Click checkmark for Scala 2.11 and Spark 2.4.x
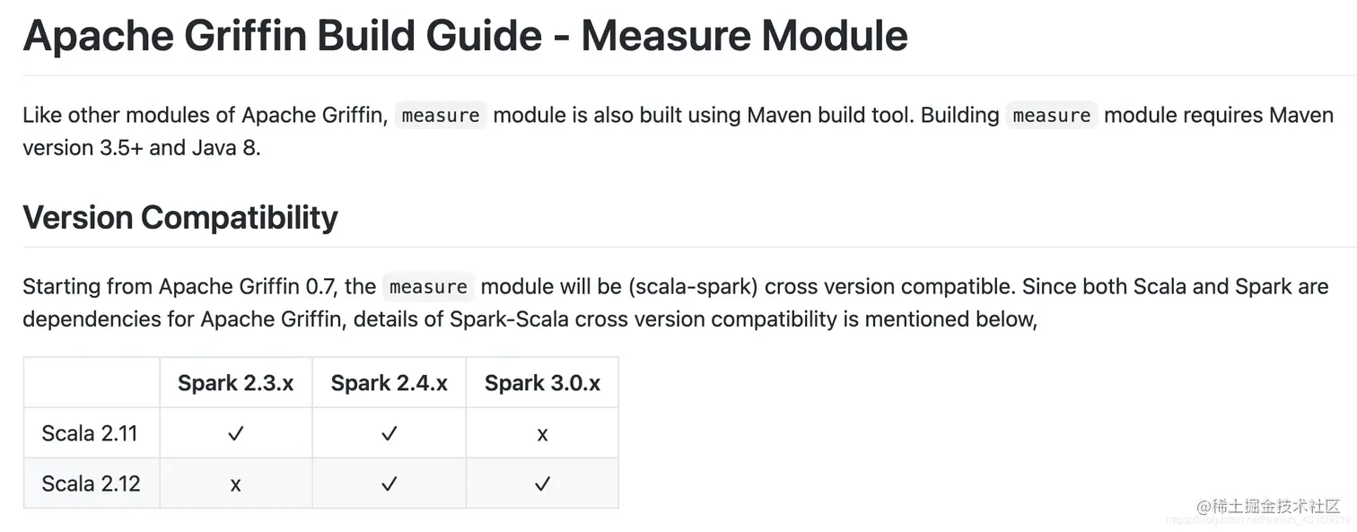This screenshot has width=1357, height=532. [390, 434]
